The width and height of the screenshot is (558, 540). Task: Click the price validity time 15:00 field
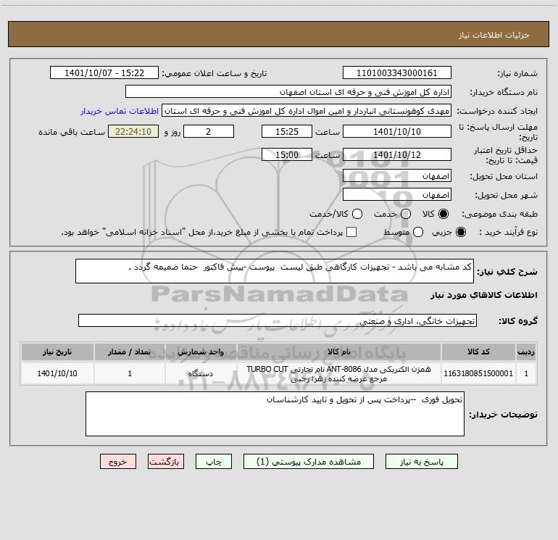(x=287, y=154)
